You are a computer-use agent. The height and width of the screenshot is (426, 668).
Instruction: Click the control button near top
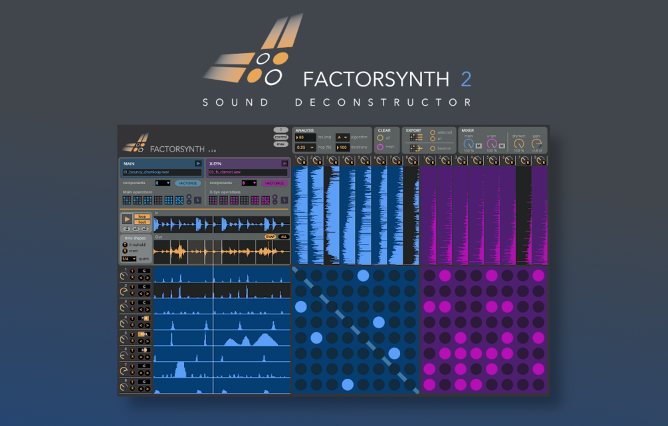[281, 137]
